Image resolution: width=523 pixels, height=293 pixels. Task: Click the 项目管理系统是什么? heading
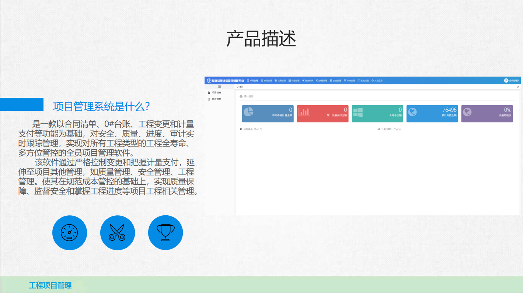[101, 106]
